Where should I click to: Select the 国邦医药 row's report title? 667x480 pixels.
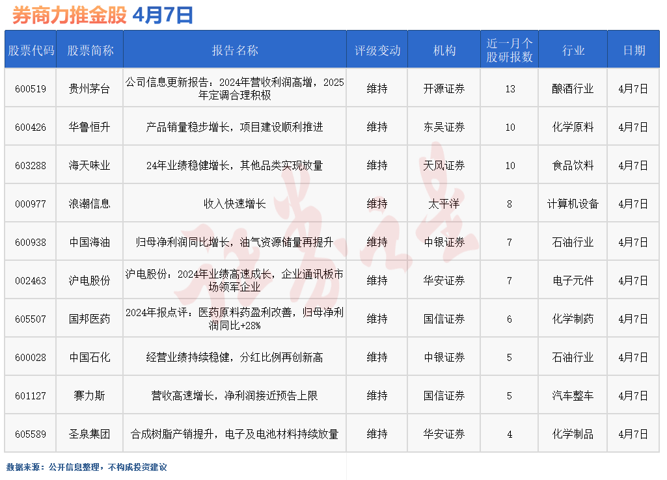pyautogui.click(x=233, y=318)
